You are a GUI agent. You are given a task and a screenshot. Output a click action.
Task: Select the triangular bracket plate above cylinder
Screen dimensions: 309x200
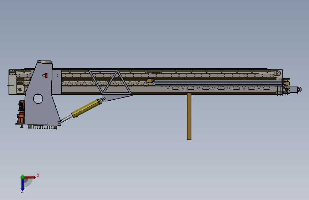117,97
